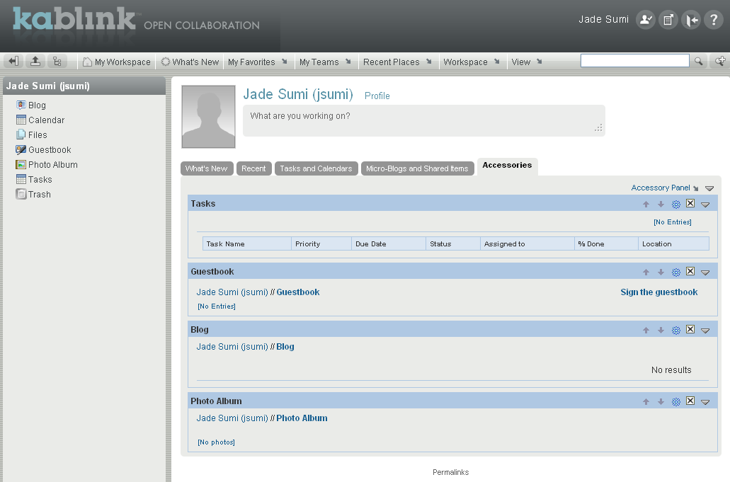The height and width of the screenshot is (482, 730).
Task: Open advanced search with the magnifier-plus icon
Action: click(x=720, y=61)
